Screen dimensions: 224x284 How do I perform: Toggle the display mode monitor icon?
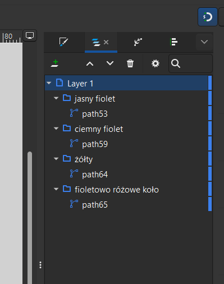click(x=30, y=35)
